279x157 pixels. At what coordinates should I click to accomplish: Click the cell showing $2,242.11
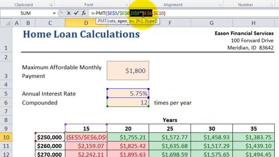86,154
